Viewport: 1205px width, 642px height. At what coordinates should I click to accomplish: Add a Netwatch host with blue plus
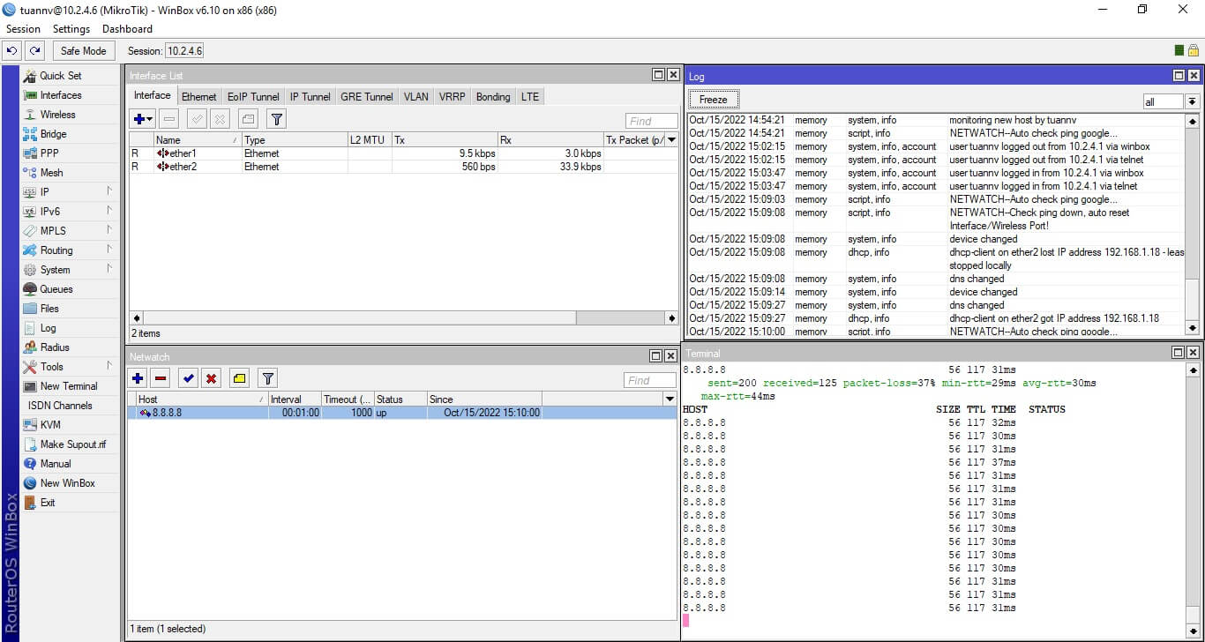tap(138, 378)
